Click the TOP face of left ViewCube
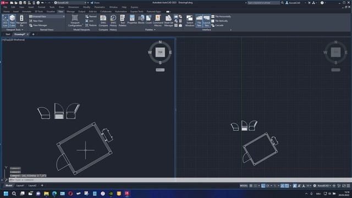This screenshot has width=352, height=198. (x=160, y=52)
